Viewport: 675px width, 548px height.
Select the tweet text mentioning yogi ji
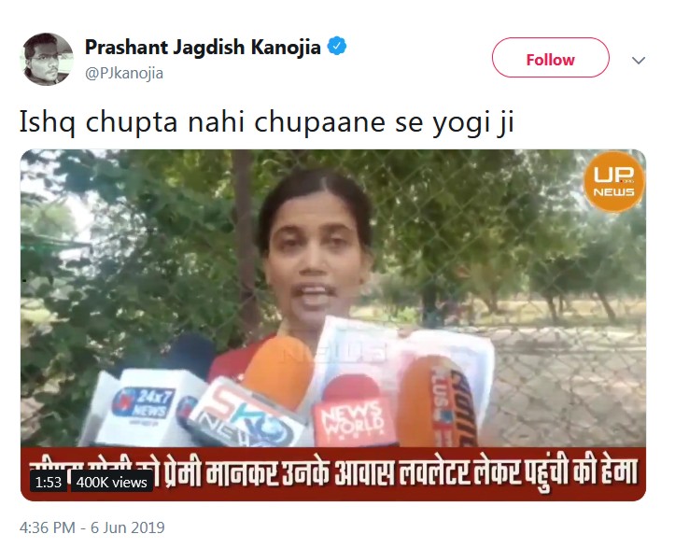point(267,121)
